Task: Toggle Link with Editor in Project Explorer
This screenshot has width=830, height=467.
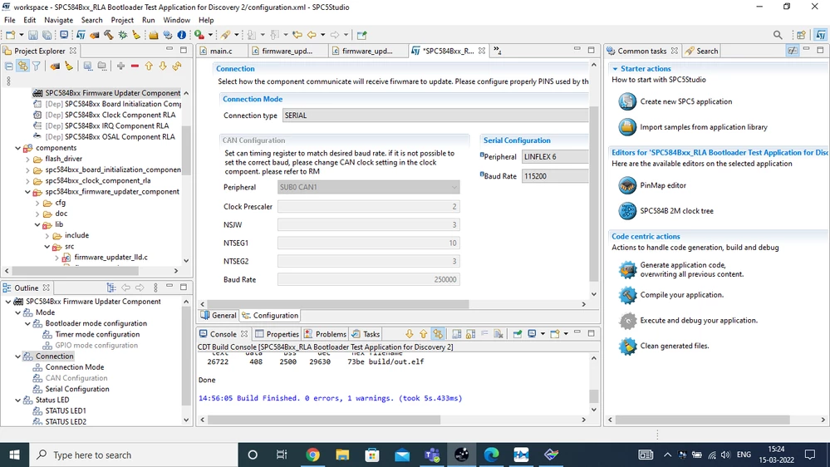Action: point(22,66)
